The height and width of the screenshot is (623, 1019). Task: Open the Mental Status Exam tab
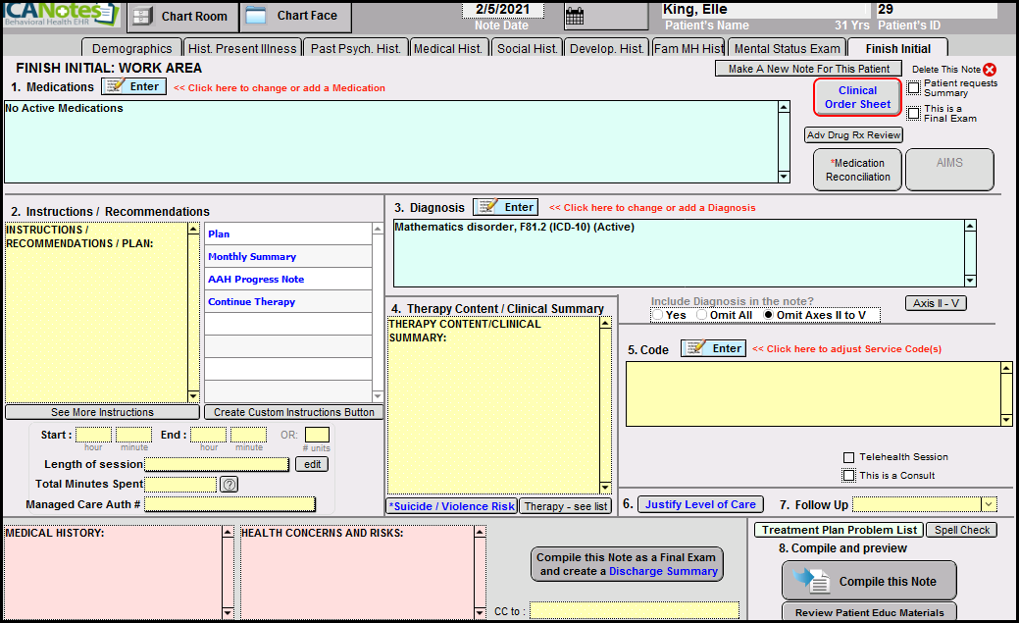[787, 48]
